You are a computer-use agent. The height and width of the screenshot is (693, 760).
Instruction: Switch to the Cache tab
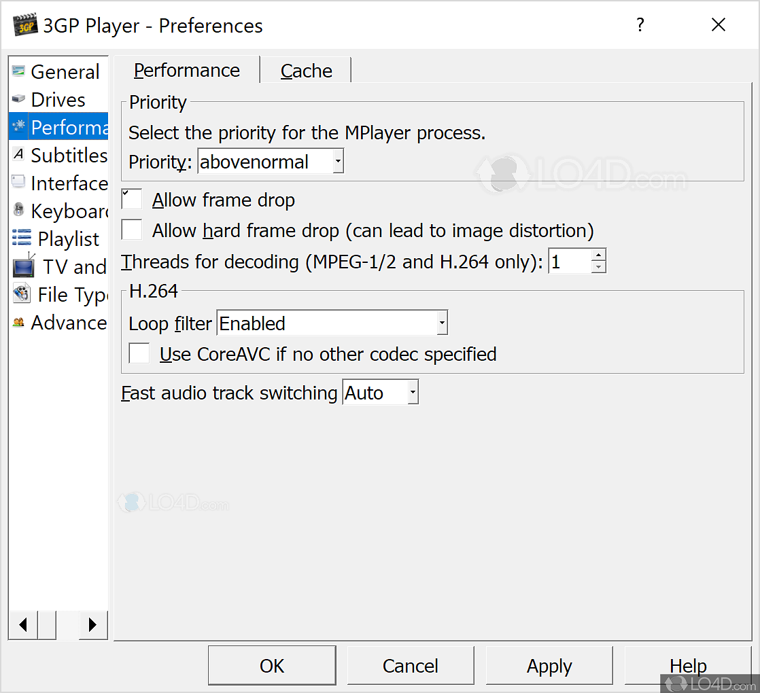pos(306,70)
